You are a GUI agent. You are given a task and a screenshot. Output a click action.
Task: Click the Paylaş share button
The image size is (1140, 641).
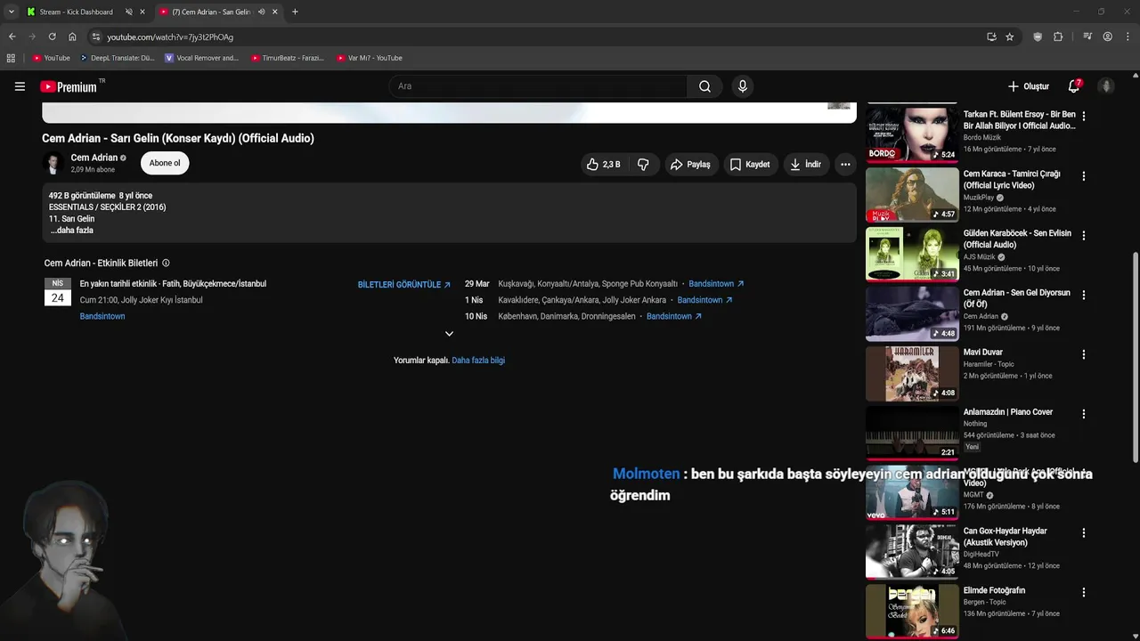click(x=690, y=164)
